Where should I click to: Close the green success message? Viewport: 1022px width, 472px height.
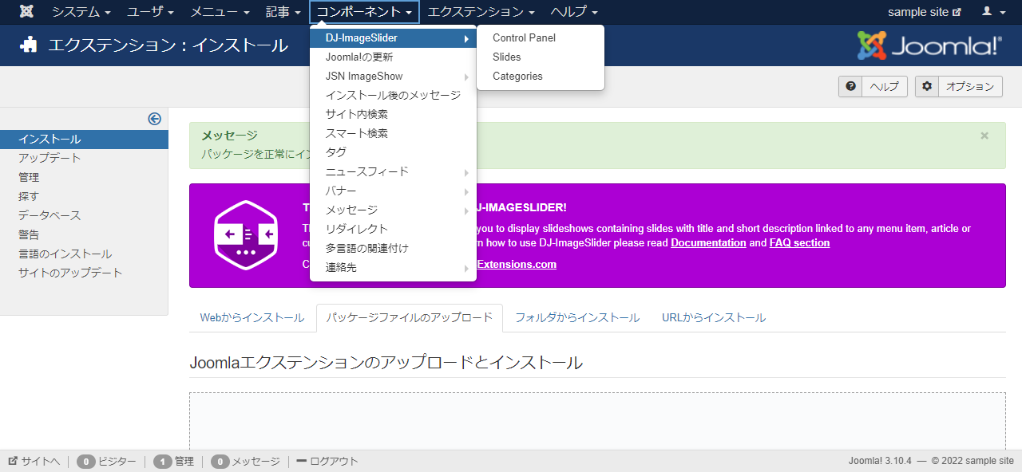click(x=984, y=136)
